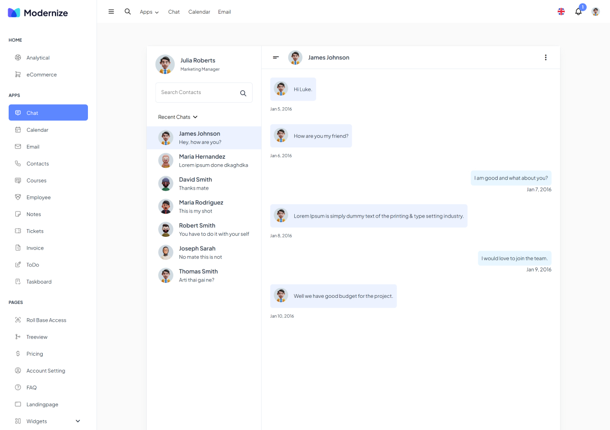
Task: Click the Email link in top bar
Action: pos(224,12)
